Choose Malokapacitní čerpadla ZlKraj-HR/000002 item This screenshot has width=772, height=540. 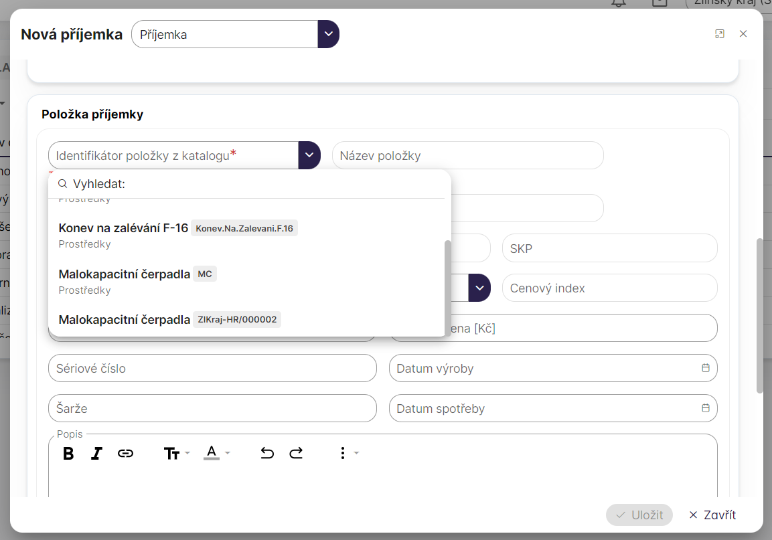[x=124, y=320]
